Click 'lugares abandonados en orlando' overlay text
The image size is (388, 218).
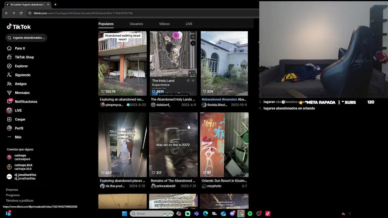289,108
